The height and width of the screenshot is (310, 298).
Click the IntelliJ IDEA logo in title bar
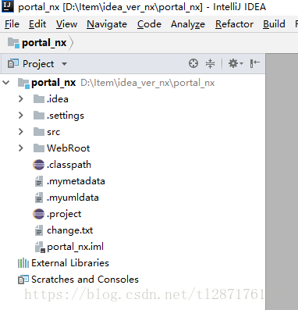point(8,6)
